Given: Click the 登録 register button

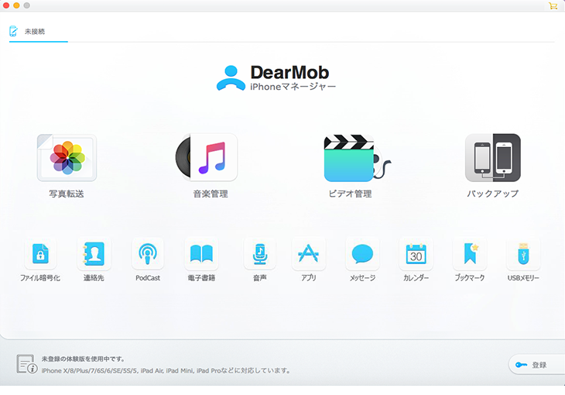Looking at the screenshot, I should click(x=537, y=365).
